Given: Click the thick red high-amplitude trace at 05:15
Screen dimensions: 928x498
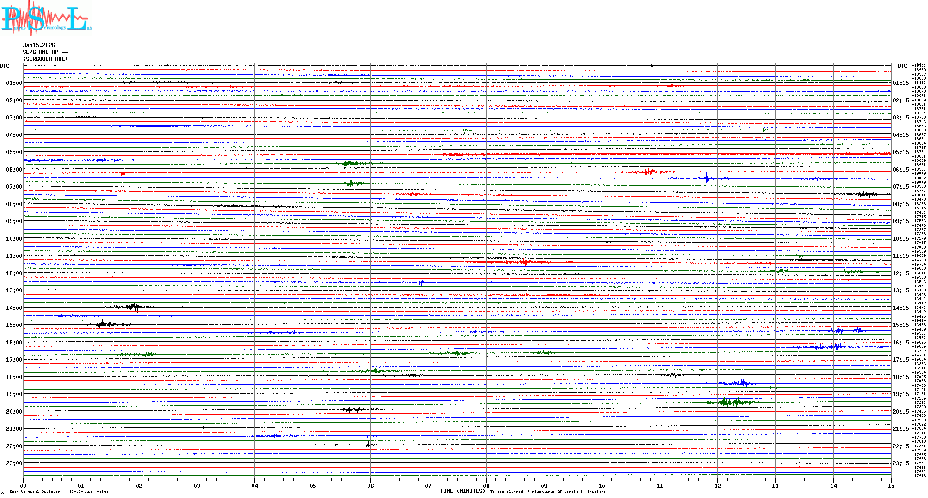Looking at the screenshot, I should pyautogui.click(x=646, y=154).
